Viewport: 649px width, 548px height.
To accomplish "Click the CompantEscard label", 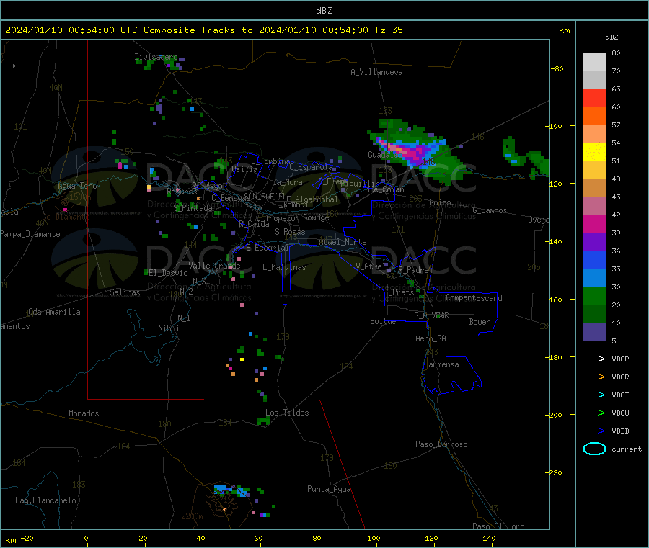I will (x=474, y=298).
